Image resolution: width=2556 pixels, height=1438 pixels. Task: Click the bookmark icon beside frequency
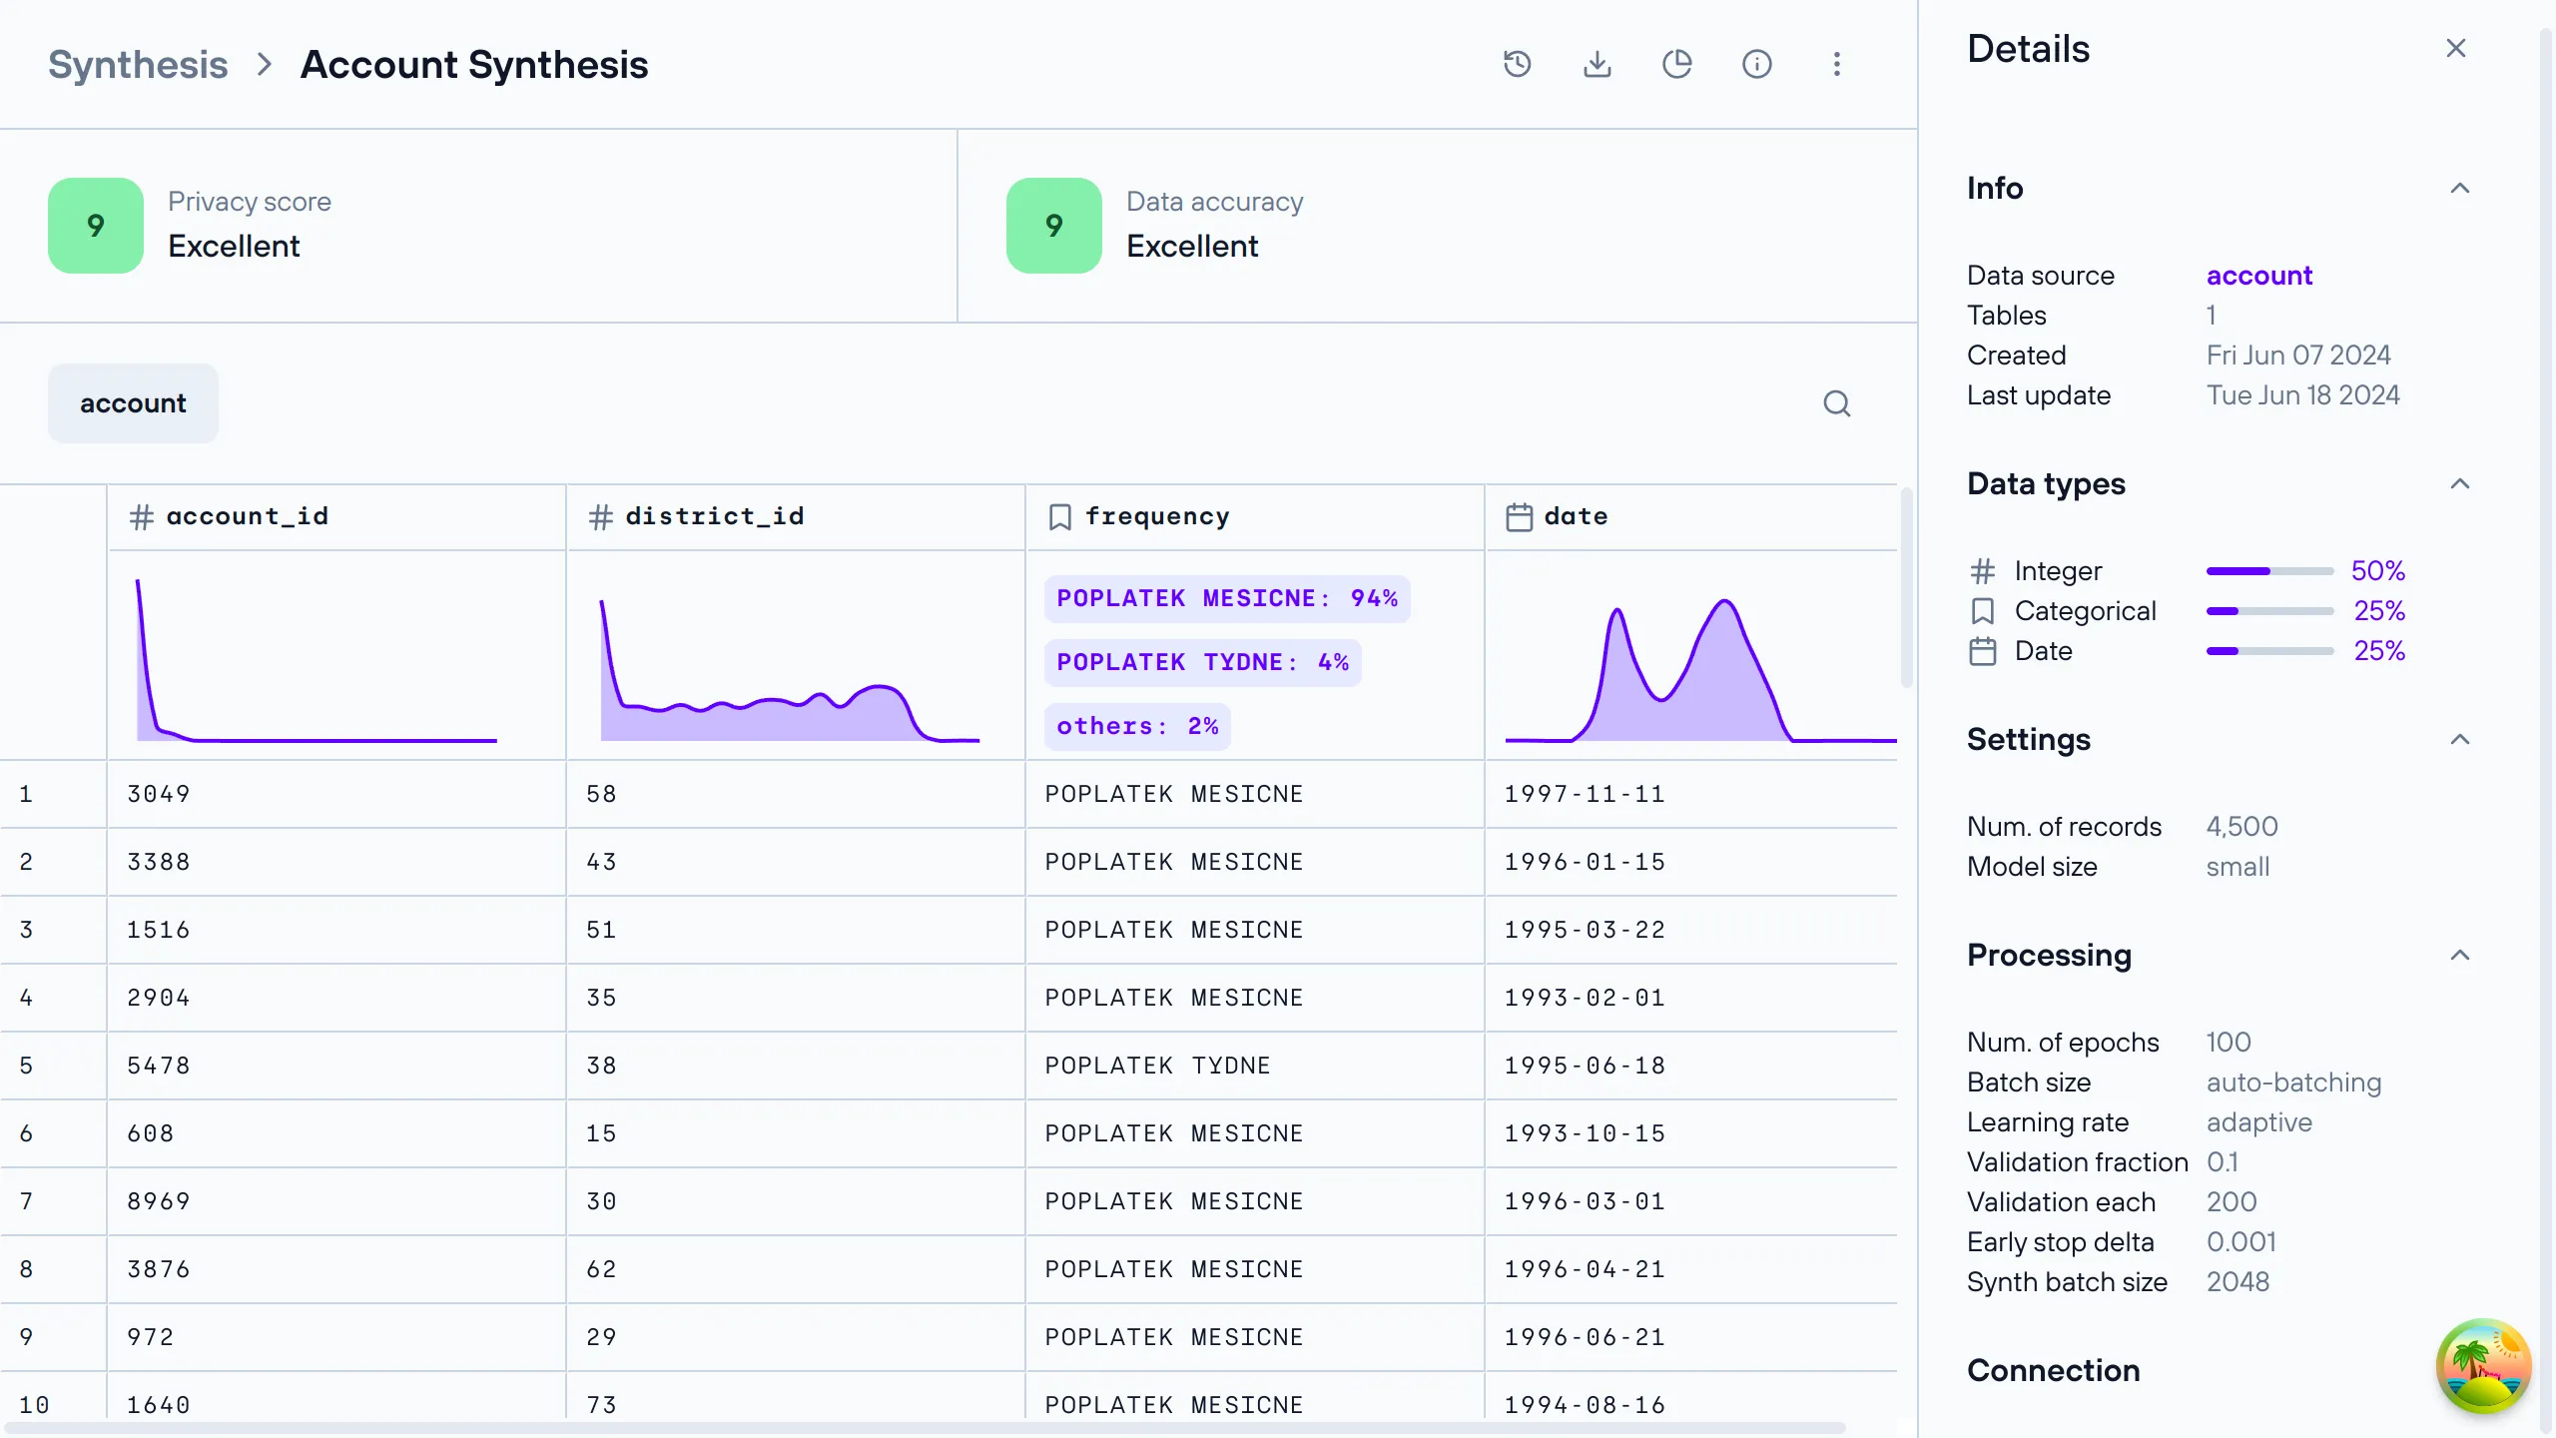(x=1060, y=517)
